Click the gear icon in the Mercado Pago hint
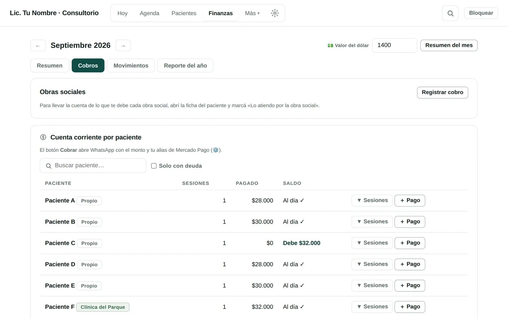Screen dimensions: 508x319 216,150
